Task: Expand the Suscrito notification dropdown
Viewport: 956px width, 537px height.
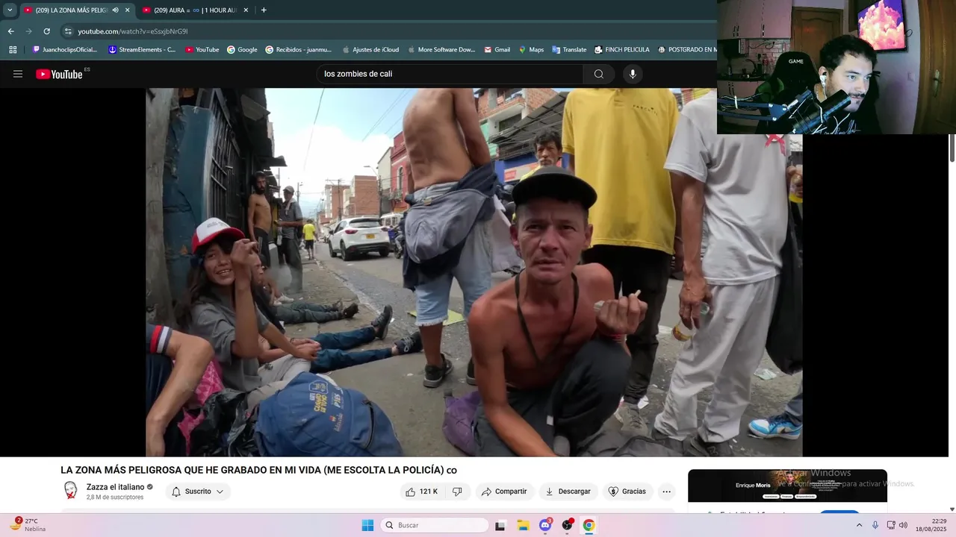Action: 197,492
